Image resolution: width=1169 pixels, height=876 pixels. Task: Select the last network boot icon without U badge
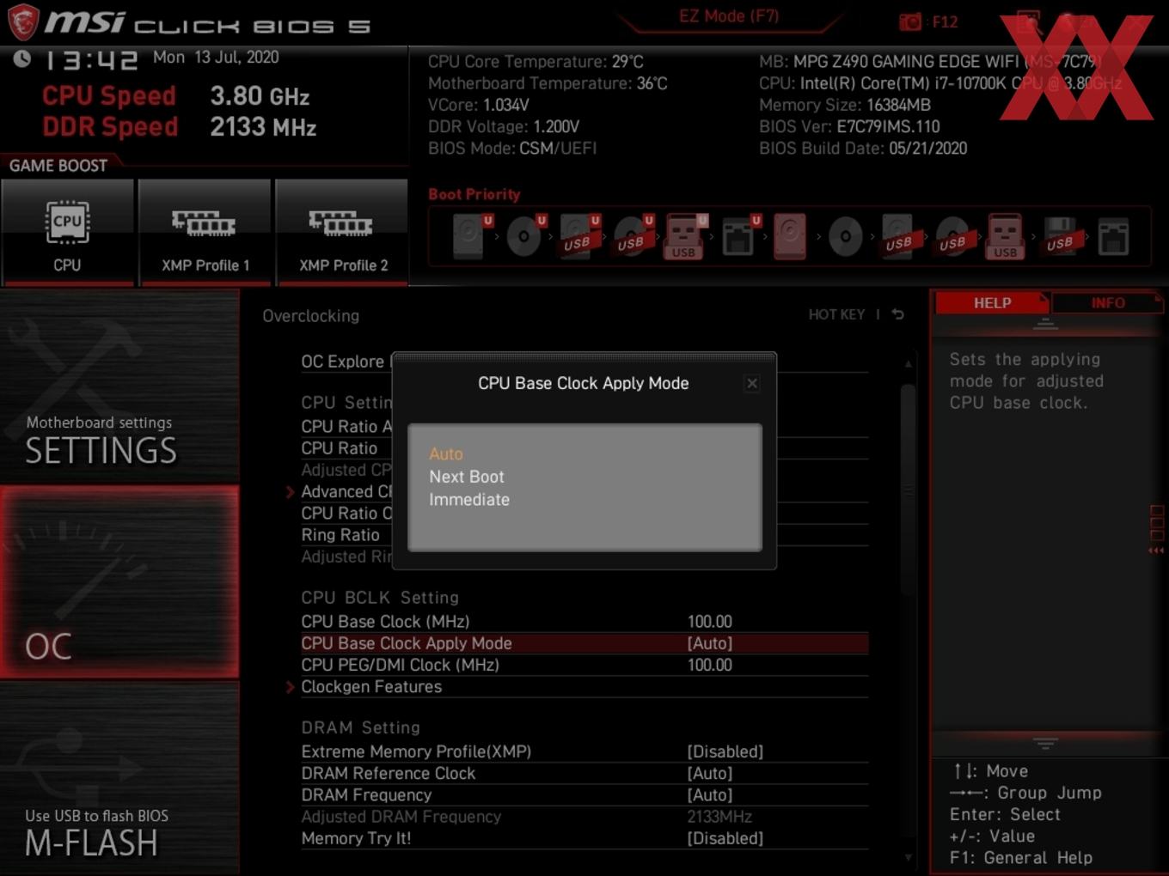1113,236
